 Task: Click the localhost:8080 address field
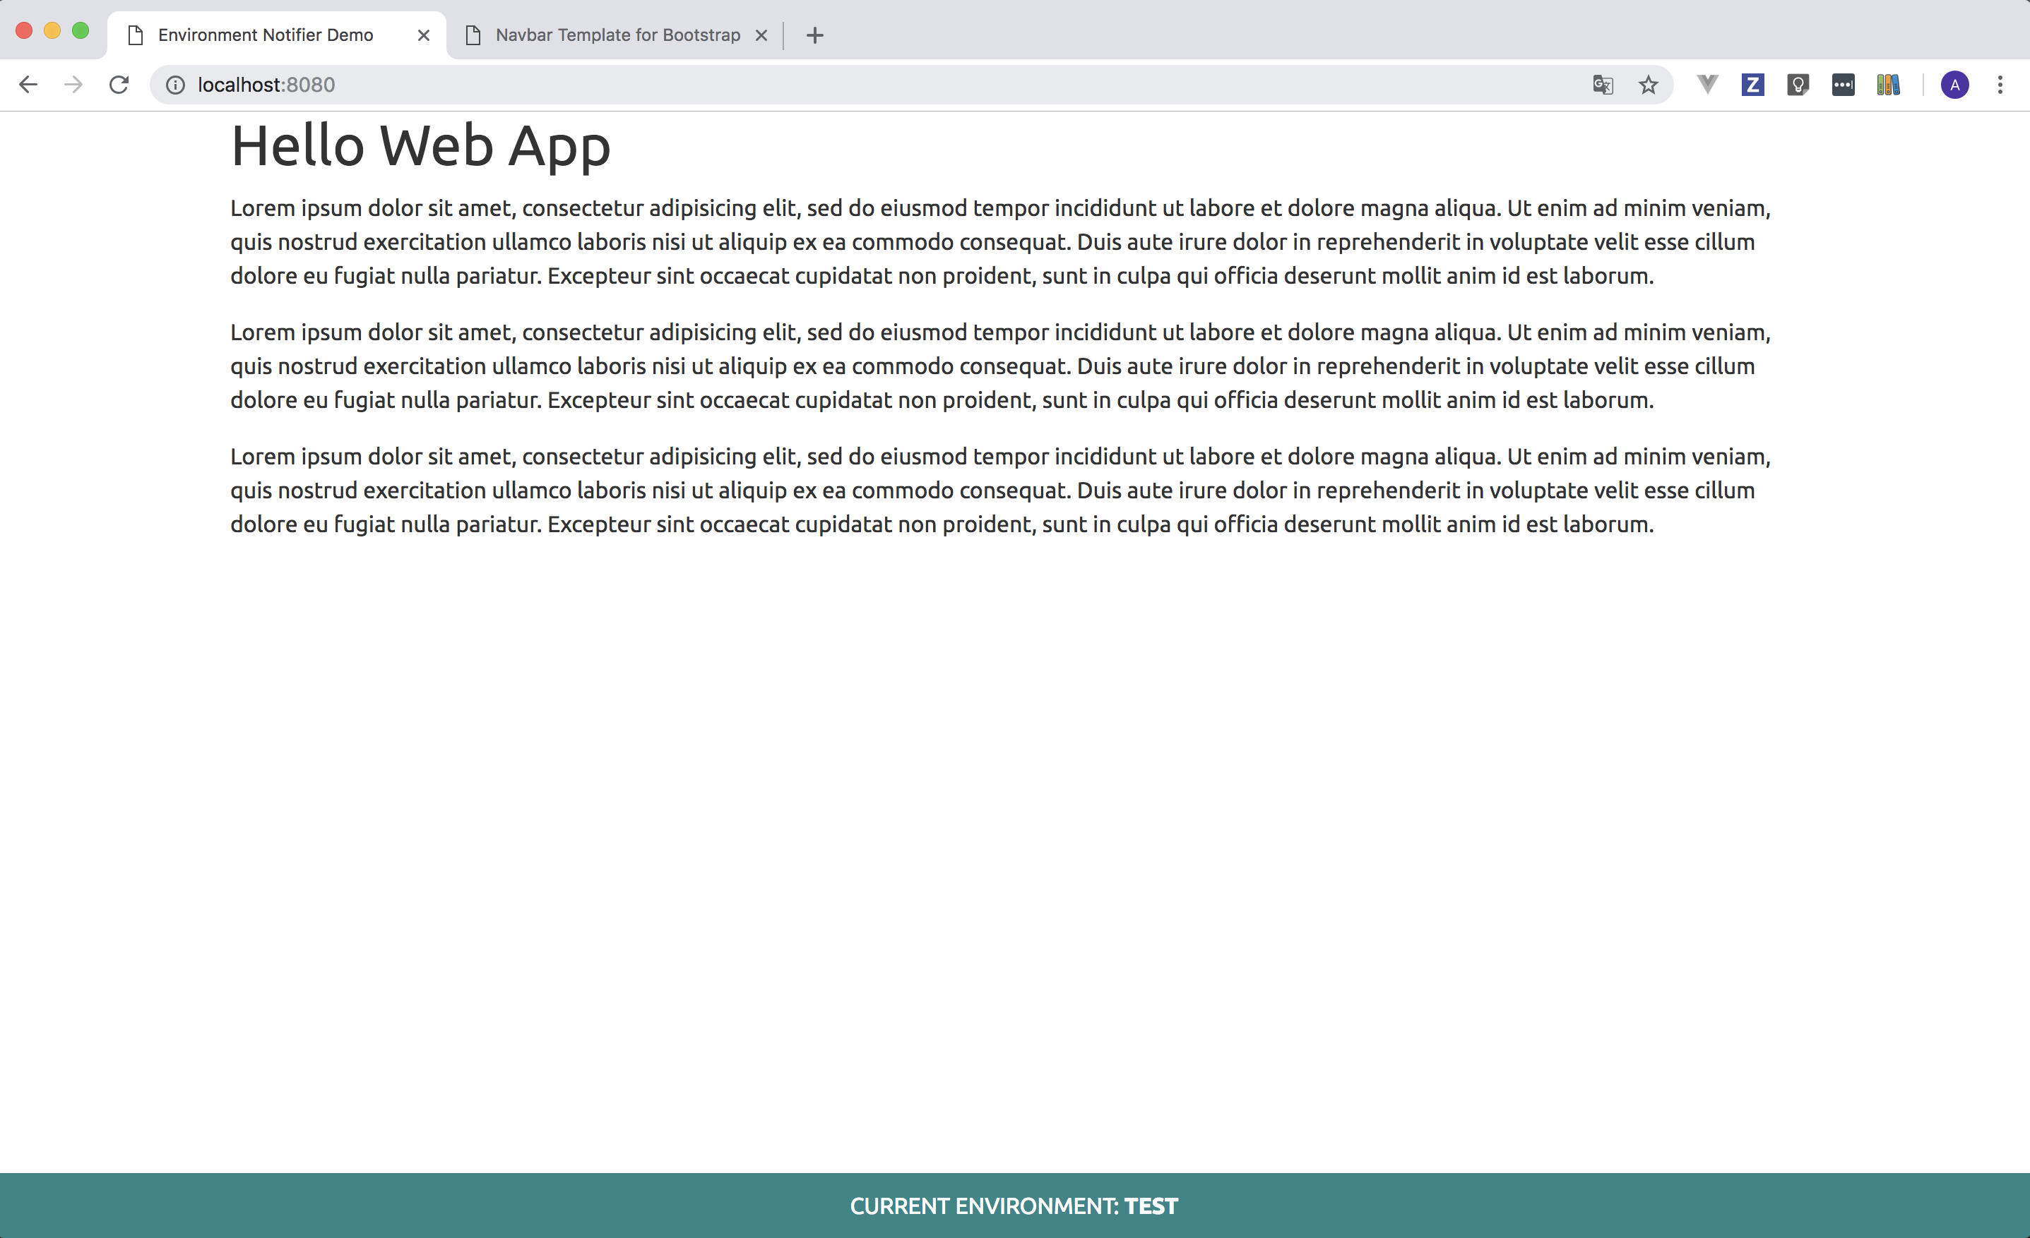[824, 85]
